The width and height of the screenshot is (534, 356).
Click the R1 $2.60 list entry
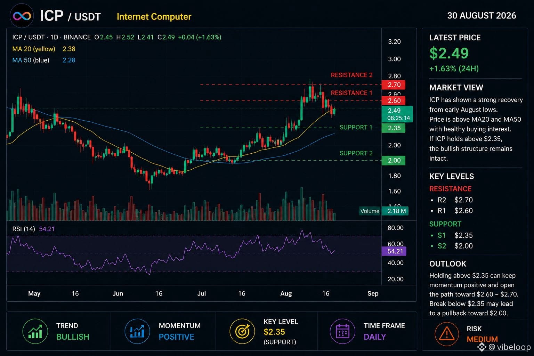452,211
